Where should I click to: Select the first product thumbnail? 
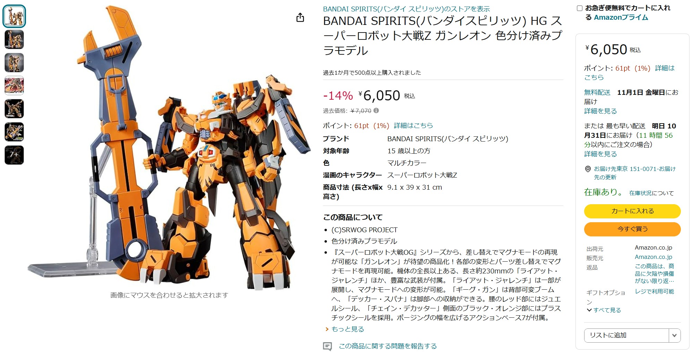[x=14, y=16]
